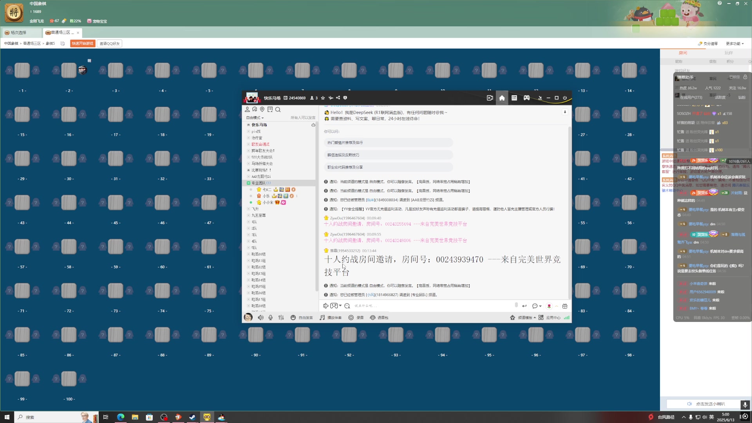Click the 韩信连招及反野技巧 suggestion
752x423 pixels.
coord(388,155)
